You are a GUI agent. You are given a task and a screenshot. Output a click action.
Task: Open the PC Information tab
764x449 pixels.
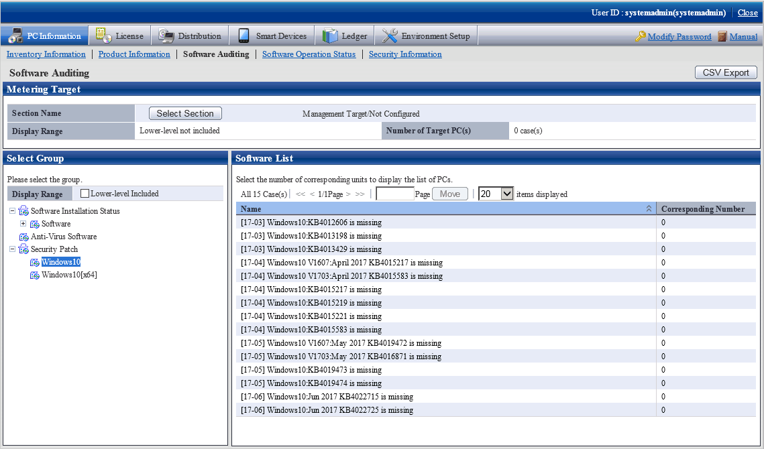click(x=44, y=36)
